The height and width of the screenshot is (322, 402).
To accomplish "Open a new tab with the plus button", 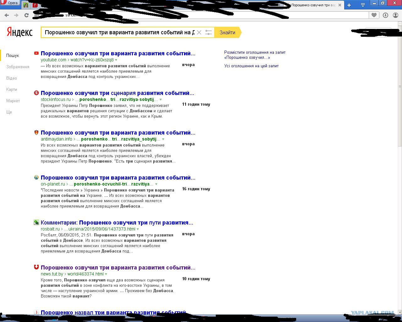I will [x=349, y=5].
